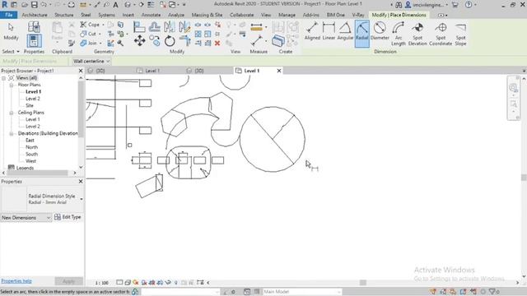The height and width of the screenshot is (296, 527).
Task: Collapse the Ceiling Plans tree node
Action: point(12,113)
